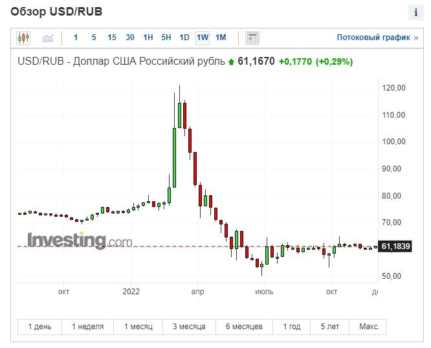The width and height of the screenshot is (431, 348).
Task: Click the 120,00 price axis label
Action: (x=393, y=88)
